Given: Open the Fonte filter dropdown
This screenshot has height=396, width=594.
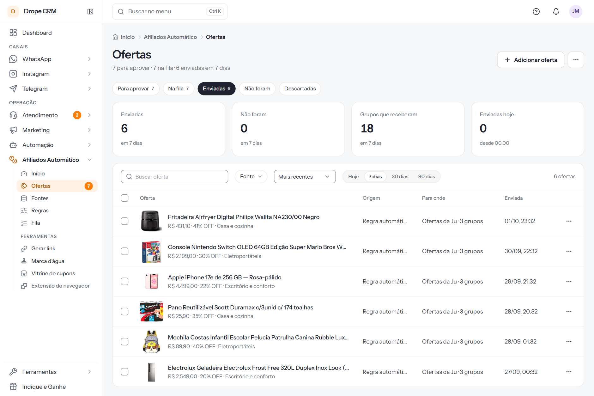Looking at the screenshot, I should coord(251,176).
